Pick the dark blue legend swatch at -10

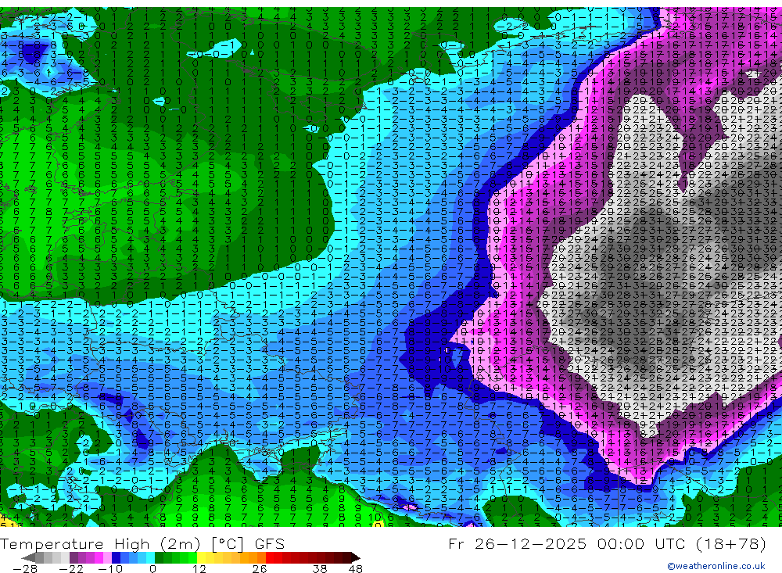[x=117, y=557]
